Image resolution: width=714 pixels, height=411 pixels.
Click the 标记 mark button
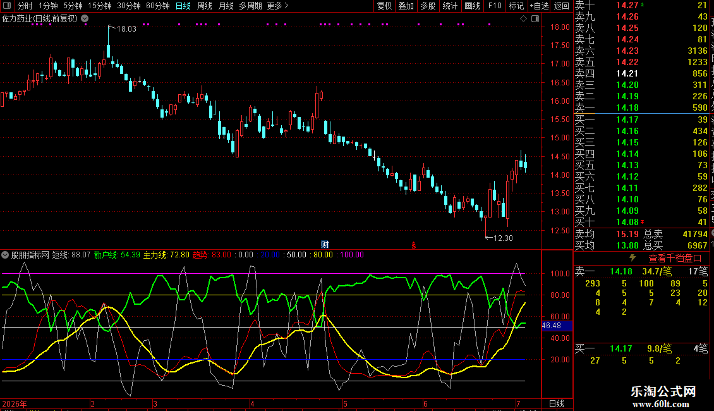516,6
